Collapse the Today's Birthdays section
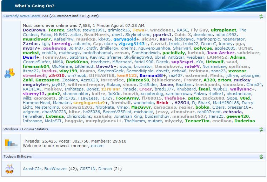The image size is (267, 182). [x=261, y=157]
